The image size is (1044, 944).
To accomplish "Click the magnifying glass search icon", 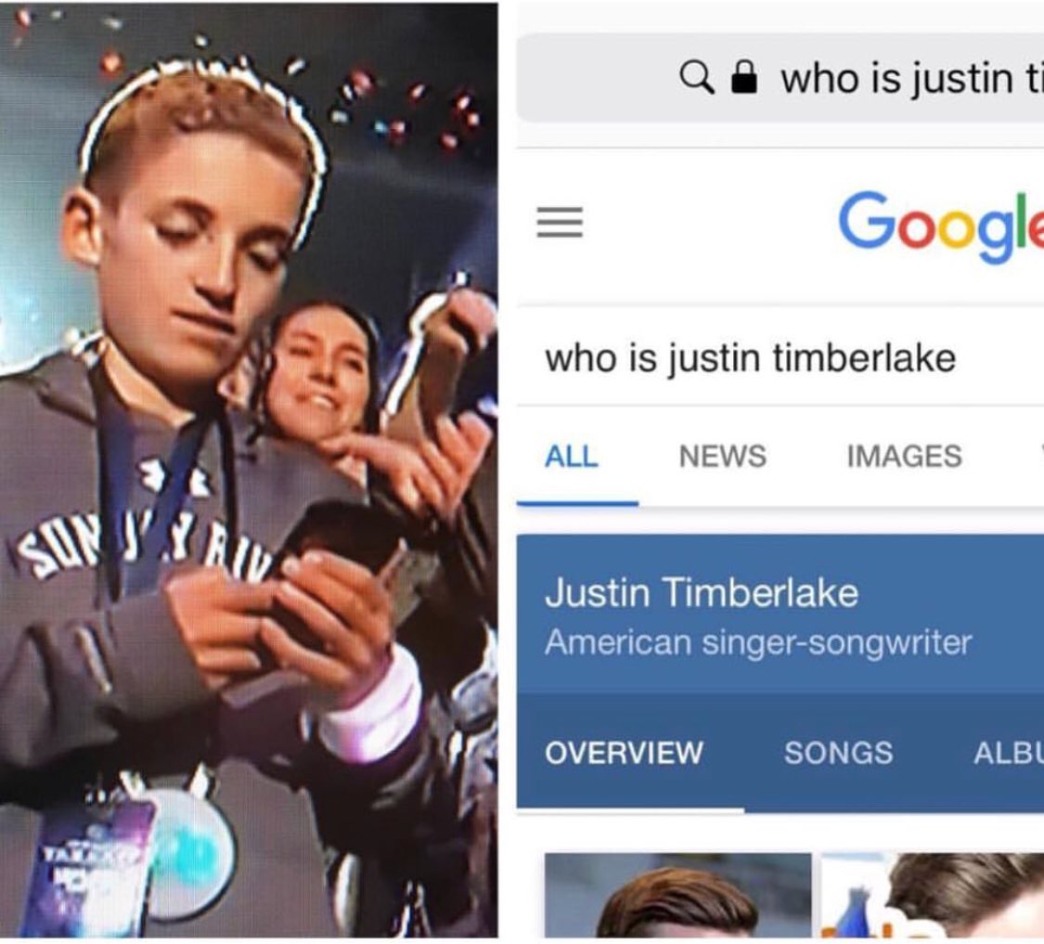I will [696, 77].
